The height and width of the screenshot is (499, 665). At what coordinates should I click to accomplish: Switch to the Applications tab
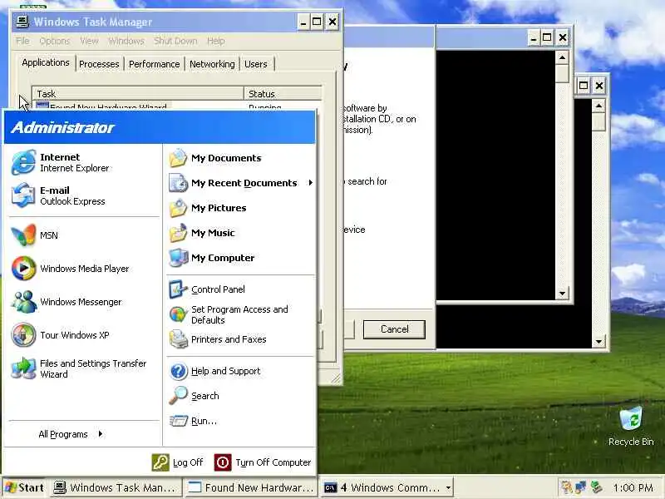click(46, 62)
